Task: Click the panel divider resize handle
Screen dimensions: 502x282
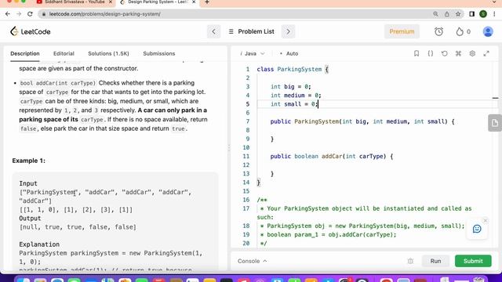Action: [x=228, y=148]
